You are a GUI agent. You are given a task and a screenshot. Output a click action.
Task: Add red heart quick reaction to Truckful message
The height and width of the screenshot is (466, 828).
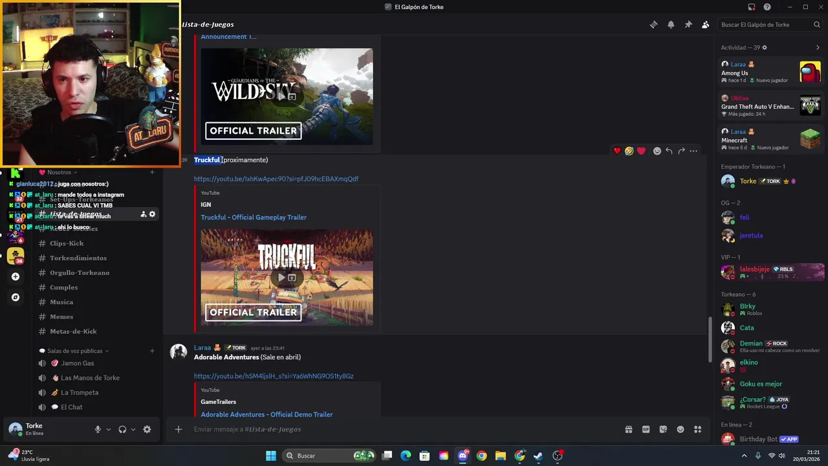[617, 151]
